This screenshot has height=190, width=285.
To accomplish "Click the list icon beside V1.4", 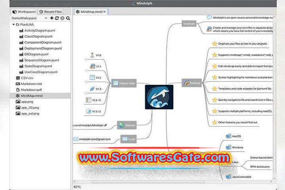I will coord(88,100).
